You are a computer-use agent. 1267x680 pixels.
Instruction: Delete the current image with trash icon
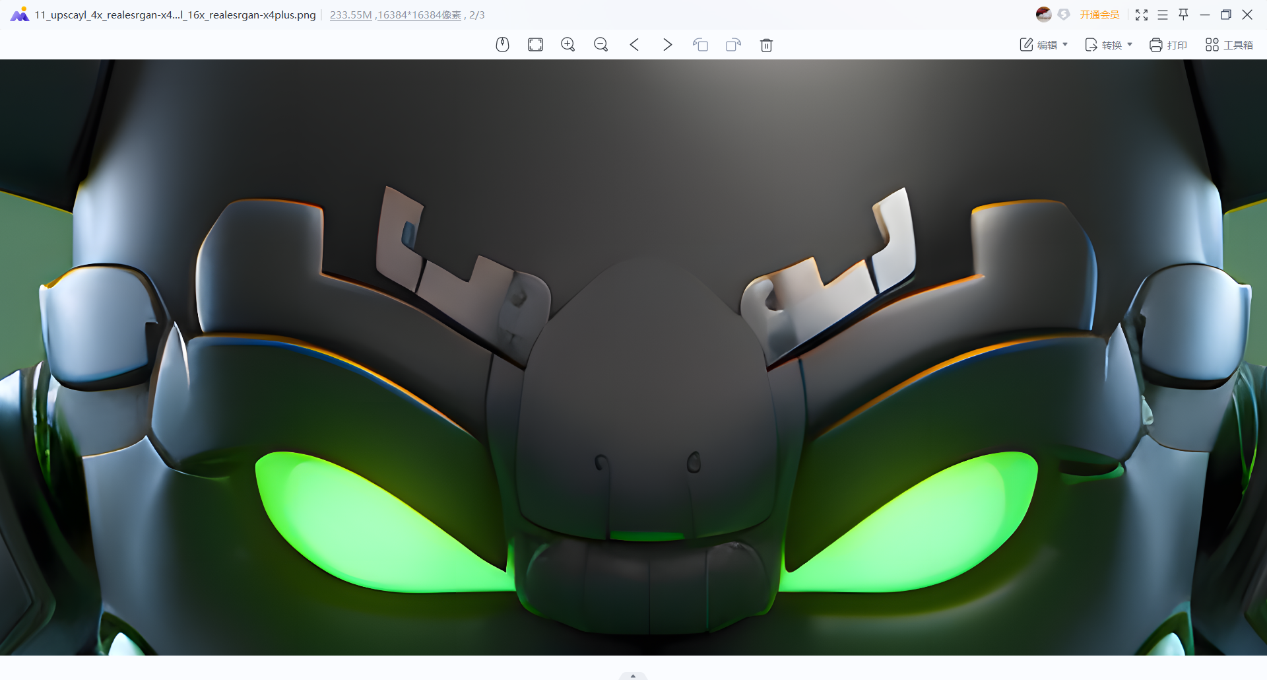click(766, 45)
